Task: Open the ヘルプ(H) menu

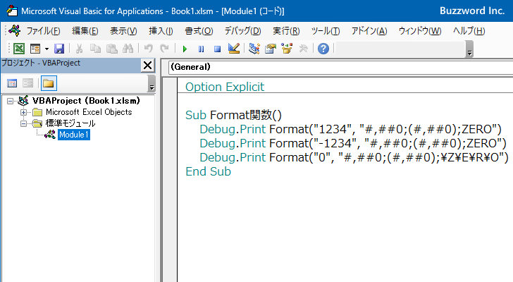Action: pyautogui.click(x=469, y=31)
